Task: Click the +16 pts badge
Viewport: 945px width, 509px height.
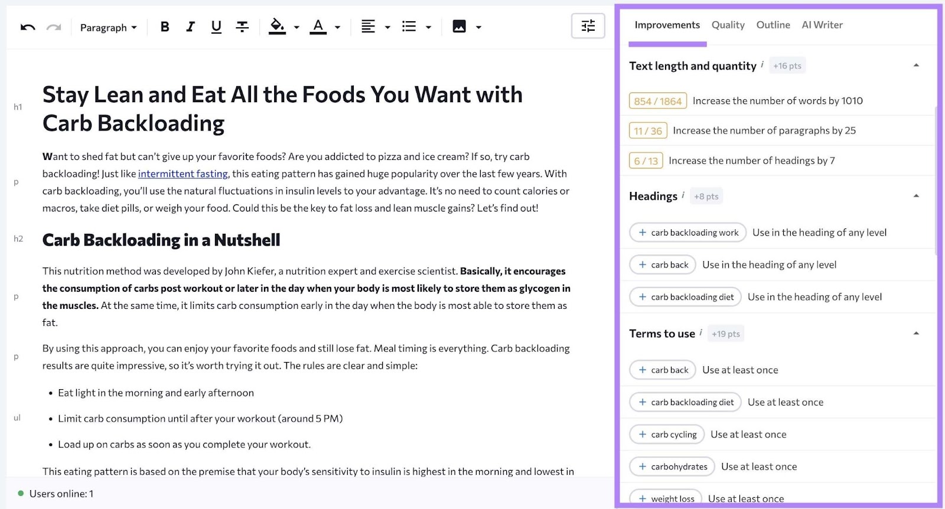Action: click(x=787, y=66)
